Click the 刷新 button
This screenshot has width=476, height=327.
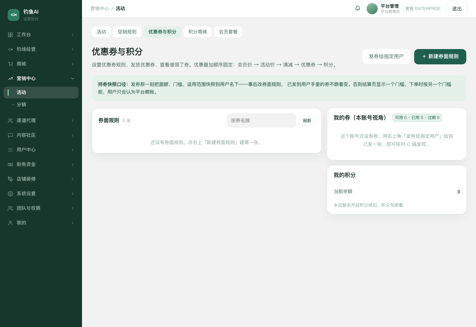pyautogui.click(x=307, y=121)
